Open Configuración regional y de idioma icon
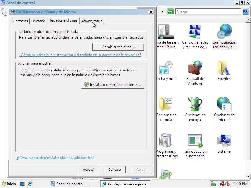This screenshot has height=188, width=251. (x=224, y=37)
